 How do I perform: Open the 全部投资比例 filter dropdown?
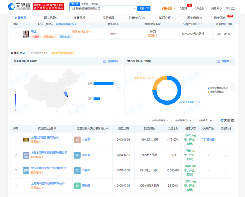pyautogui.click(x=207, y=120)
